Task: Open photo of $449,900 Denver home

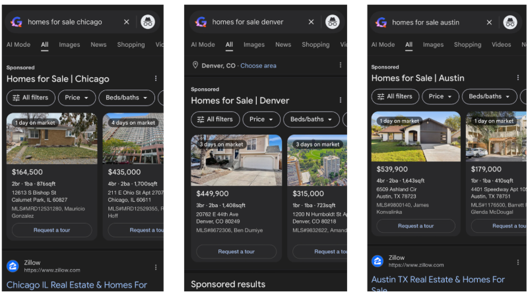Action: pyautogui.click(x=236, y=160)
